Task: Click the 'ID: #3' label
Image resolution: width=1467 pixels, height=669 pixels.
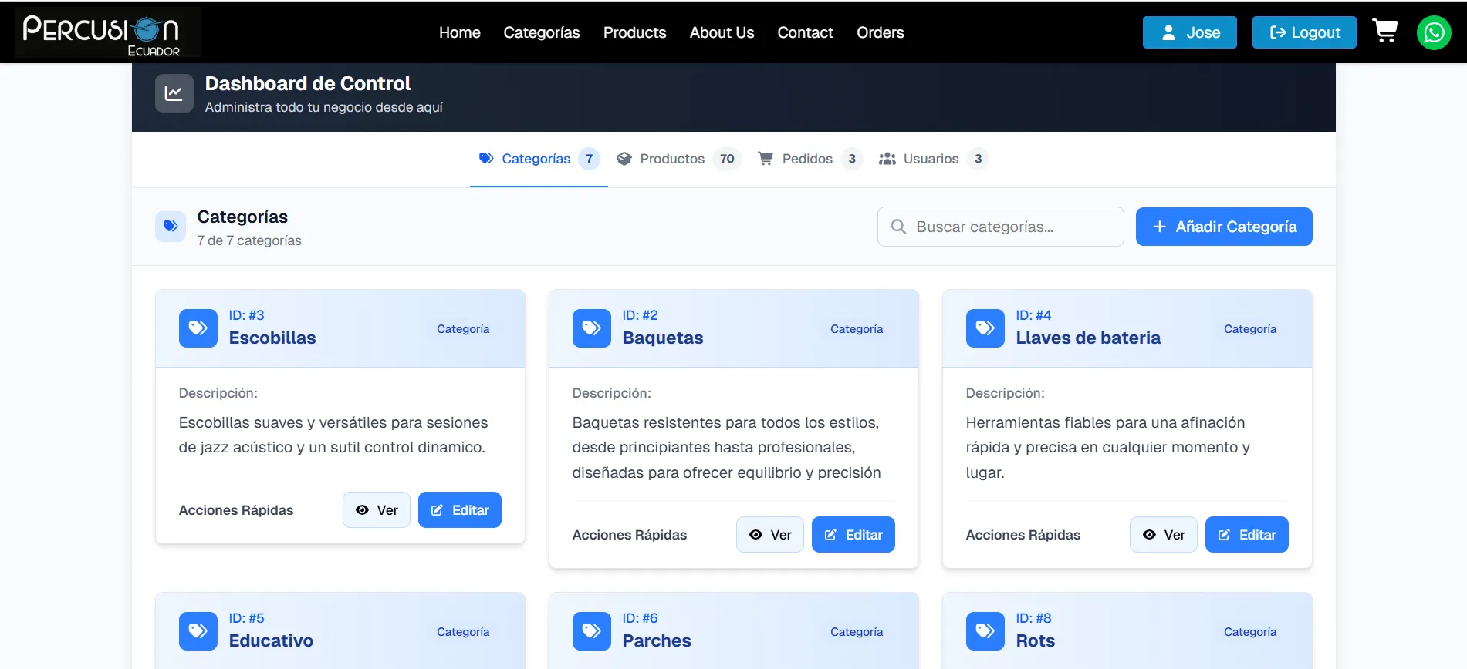Action: pyautogui.click(x=247, y=315)
